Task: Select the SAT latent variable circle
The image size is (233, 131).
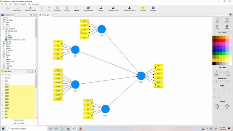Action: [102, 29]
